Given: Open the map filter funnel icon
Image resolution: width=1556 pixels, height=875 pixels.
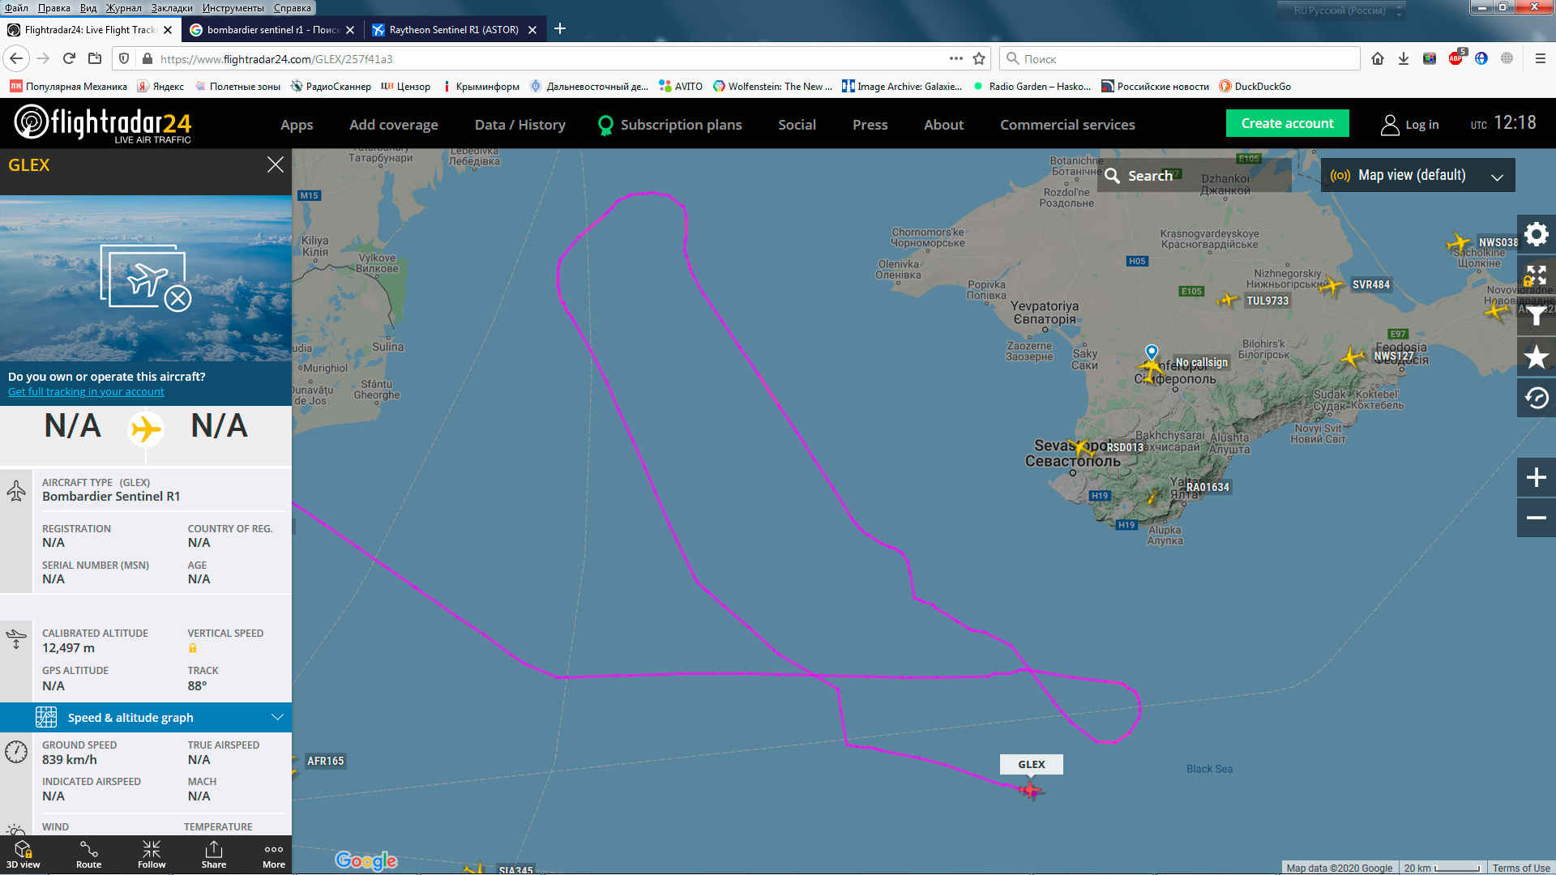Looking at the screenshot, I should pyautogui.click(x=1536, y=316).
